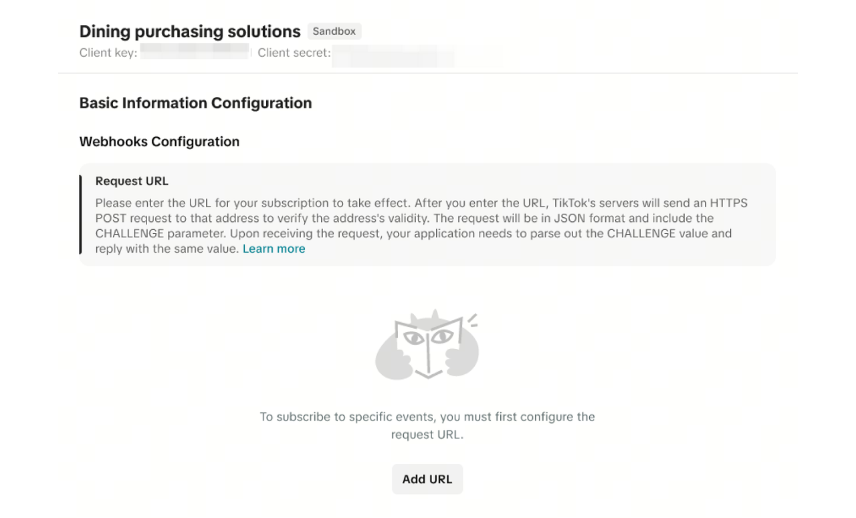Click the Request URL heading
This screenshot has height=518, width=856.
pos(132,181)
